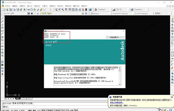Click the Pan realtime icon
The width and height of the screenshot is (174, 111).
(x=56, y=10)
